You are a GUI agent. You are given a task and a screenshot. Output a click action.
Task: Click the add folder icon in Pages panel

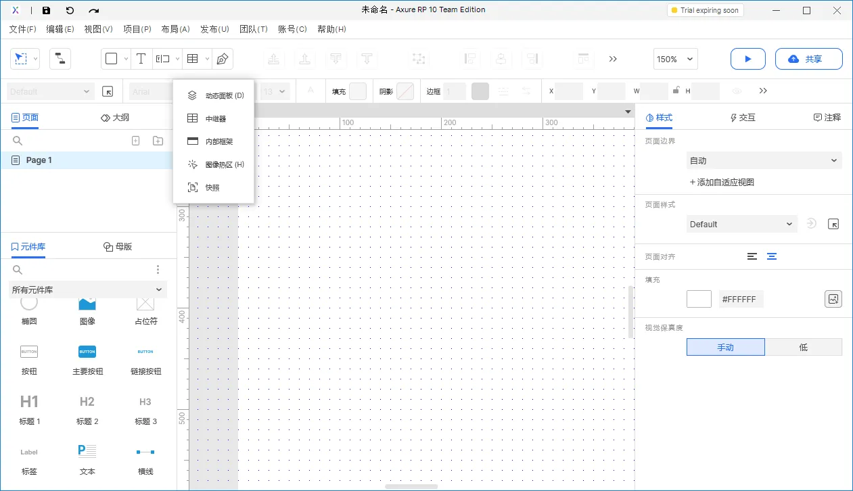point(158,140)
